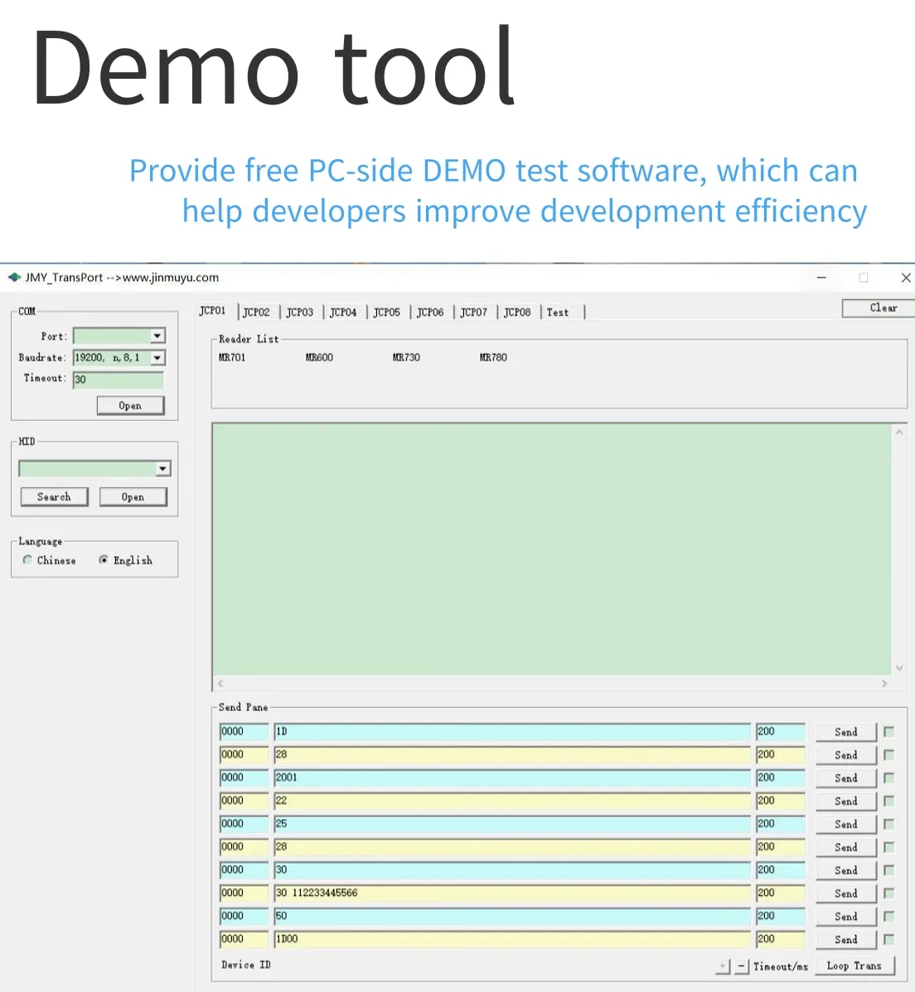Click Send for the 50 command row
The height and width of the screenshot is (992, 915).
click(846, 917)
